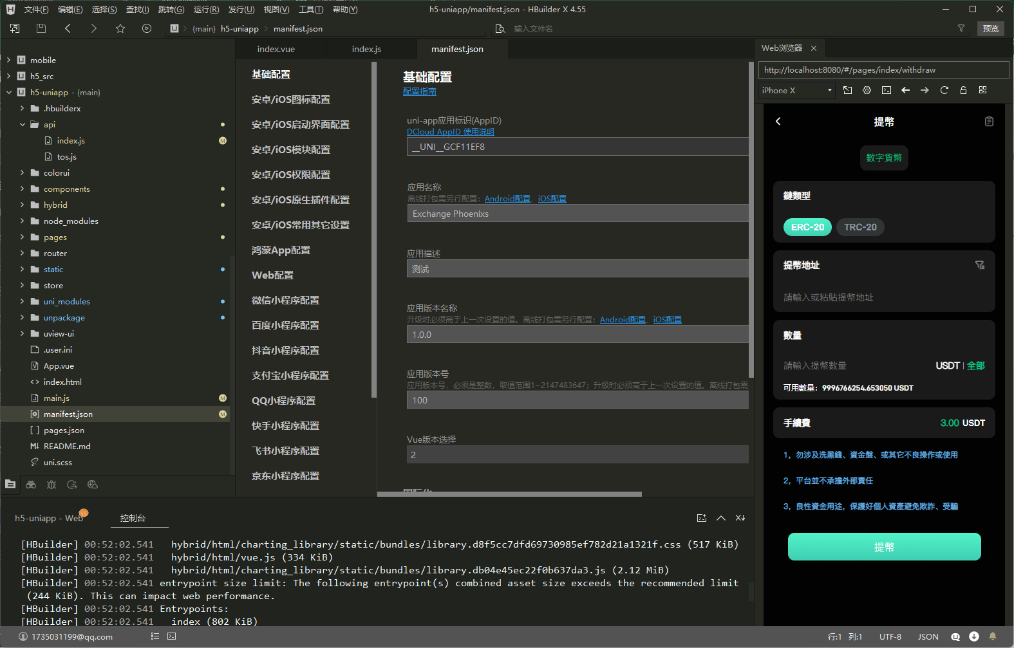
Task: Expand the mobile project
Action: pyautogui.click(x=8, y=60)
